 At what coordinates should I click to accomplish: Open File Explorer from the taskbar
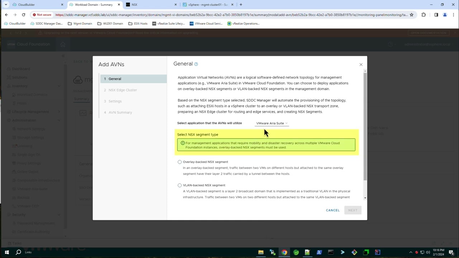(x=261, y=252)
